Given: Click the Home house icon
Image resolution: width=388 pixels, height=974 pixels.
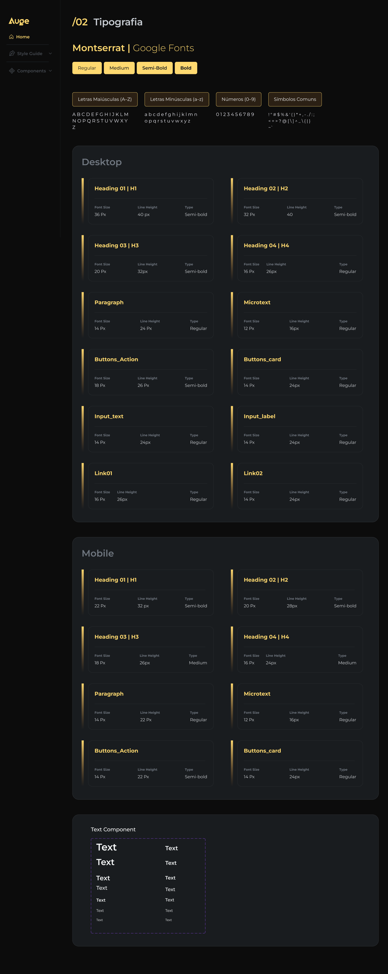Looking at the screenshot, I should pyautogui.click(x=11, y=37).
